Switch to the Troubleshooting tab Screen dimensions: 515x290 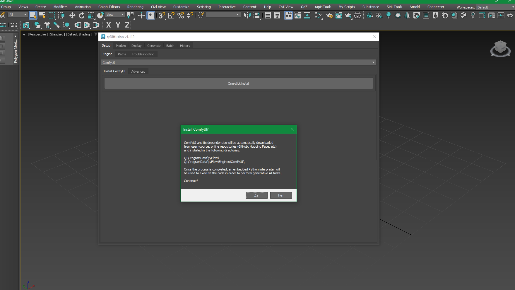(143, 54)
